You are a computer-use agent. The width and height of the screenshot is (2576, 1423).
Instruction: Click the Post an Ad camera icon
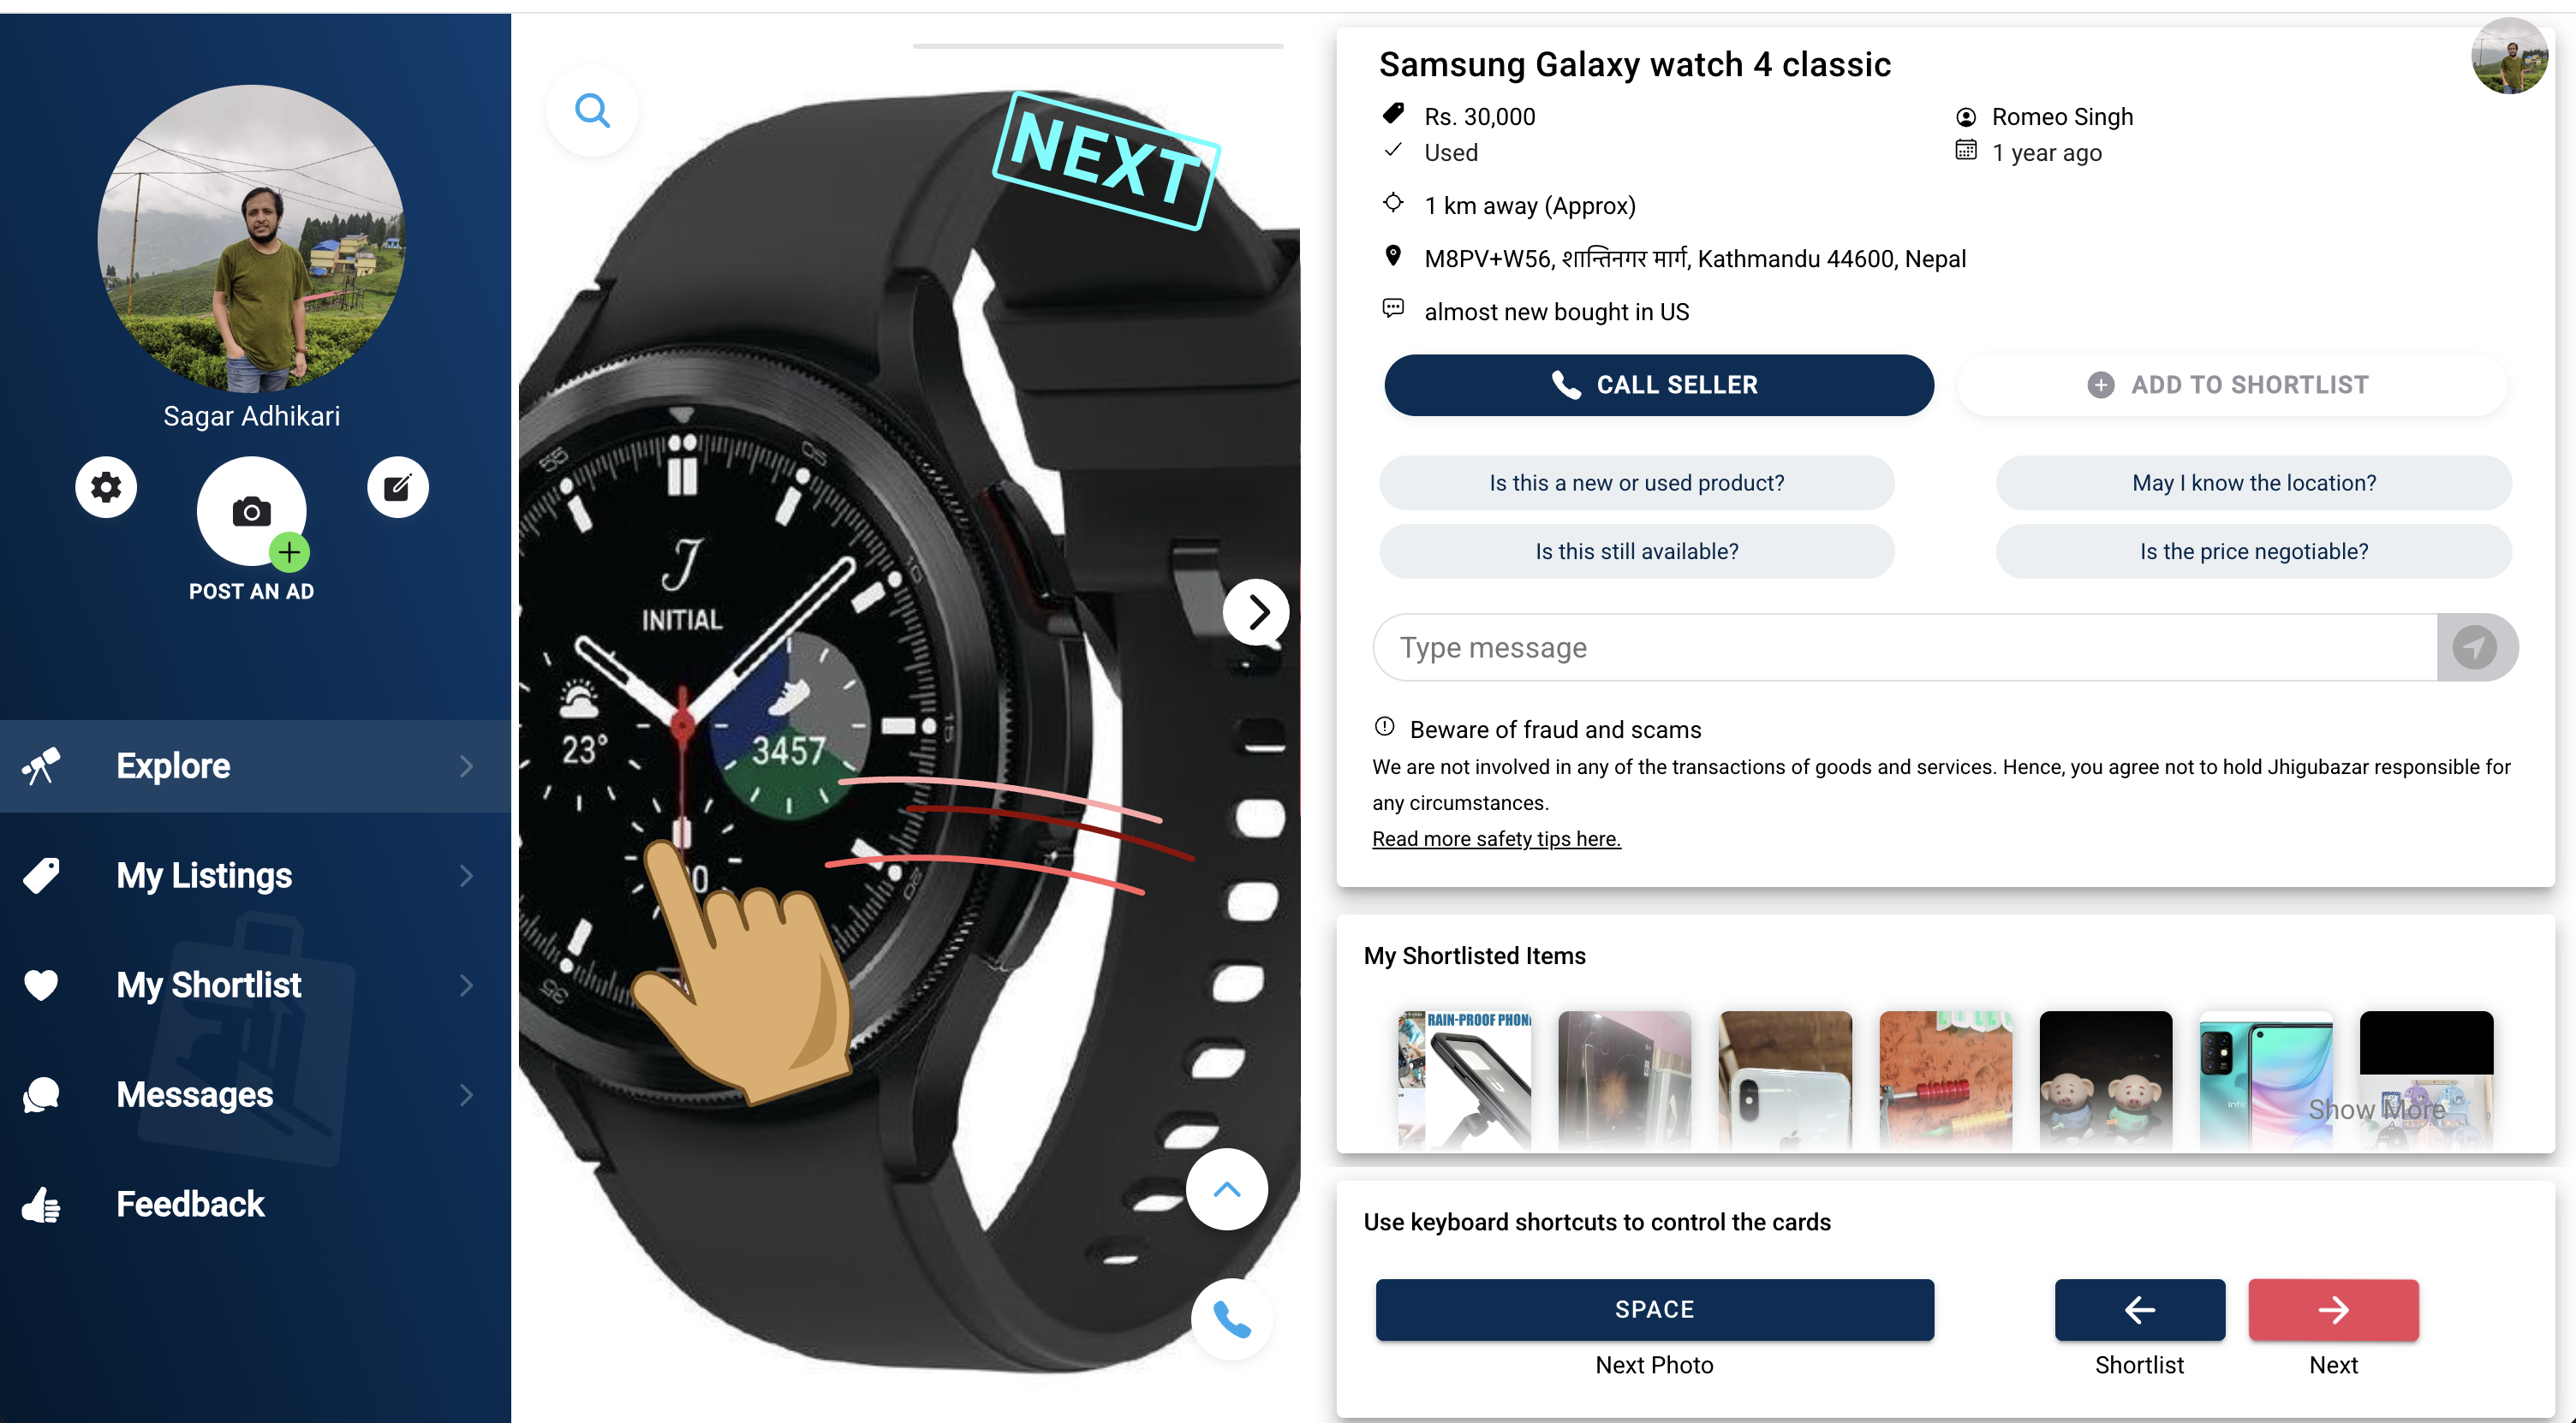coord(252,512)
